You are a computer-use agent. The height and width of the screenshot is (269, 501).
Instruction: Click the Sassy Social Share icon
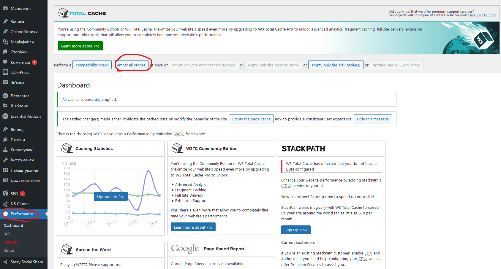tap(5, 262)
